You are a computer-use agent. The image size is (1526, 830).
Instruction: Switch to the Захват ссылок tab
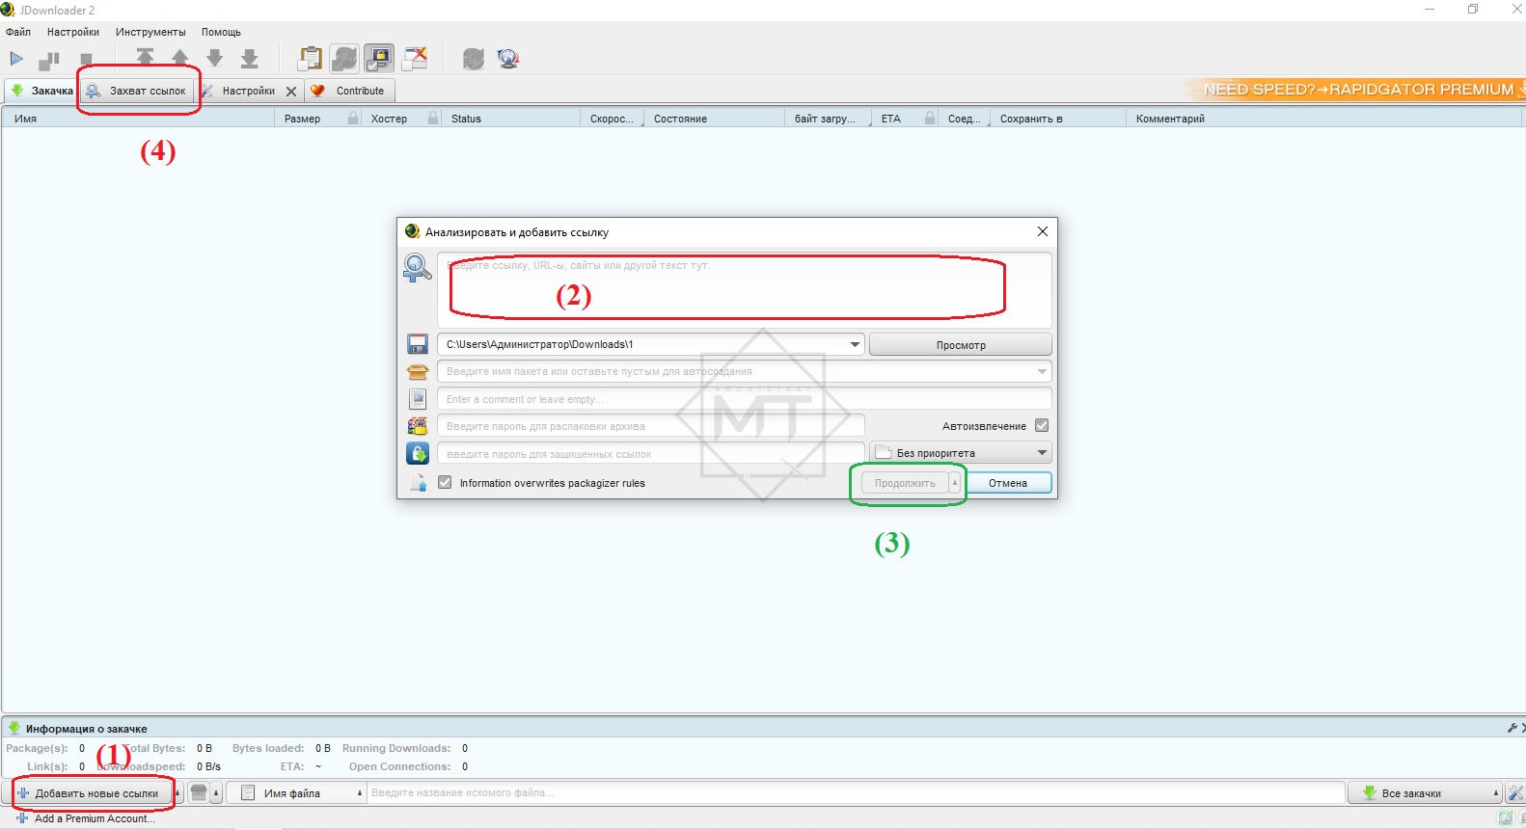tap(137, 91)
